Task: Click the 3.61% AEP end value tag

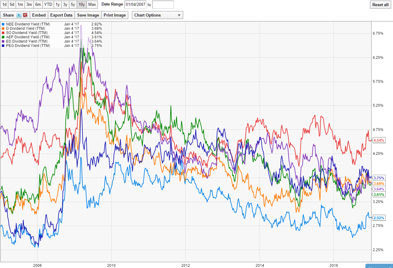Action: 378,195
